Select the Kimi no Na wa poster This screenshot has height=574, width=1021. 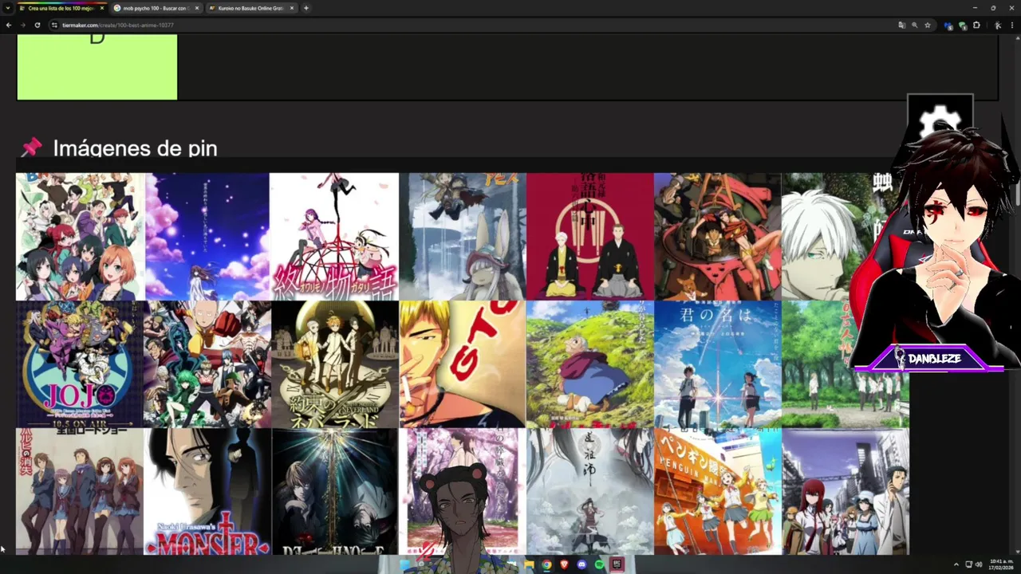click(718, 364)
